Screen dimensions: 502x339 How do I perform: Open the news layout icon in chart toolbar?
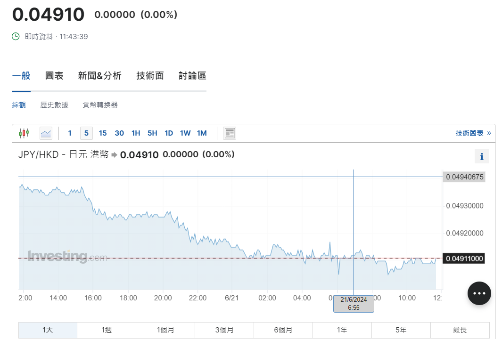[230, 133]
